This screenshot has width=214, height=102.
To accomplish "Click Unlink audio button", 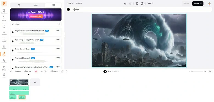I will pyautogui.click(x=54, y=71).
